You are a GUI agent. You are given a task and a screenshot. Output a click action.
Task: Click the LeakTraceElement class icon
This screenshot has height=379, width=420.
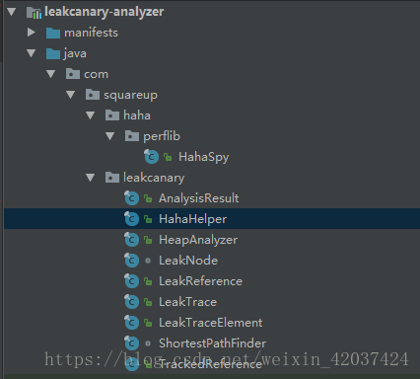click(x=131, y=323)
